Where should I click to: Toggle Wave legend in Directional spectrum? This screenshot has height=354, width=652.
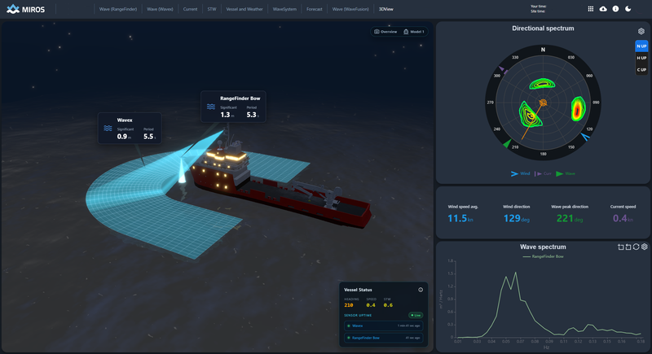coord(566,173)
